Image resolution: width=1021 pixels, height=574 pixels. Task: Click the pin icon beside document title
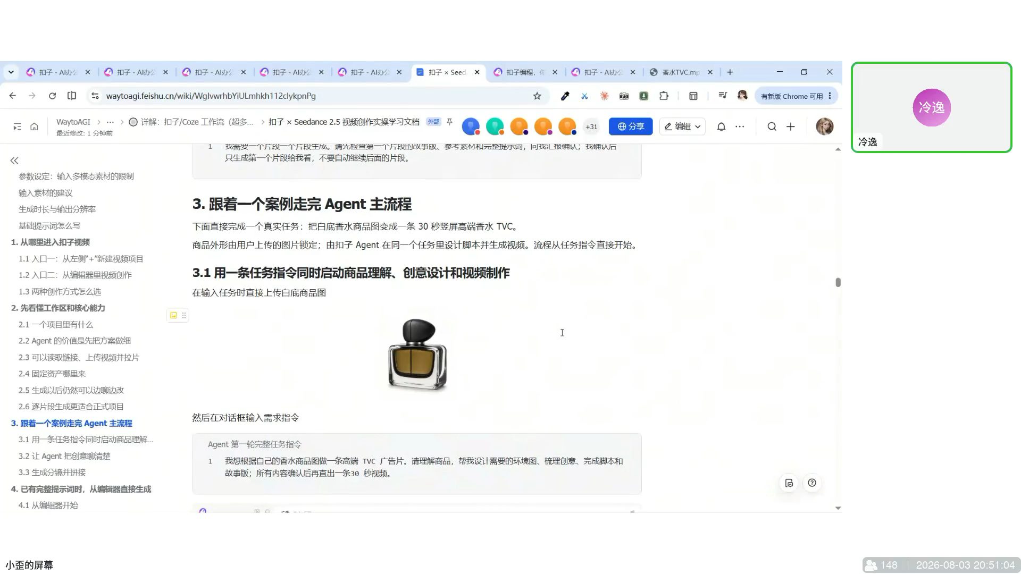tap(449, 122)
